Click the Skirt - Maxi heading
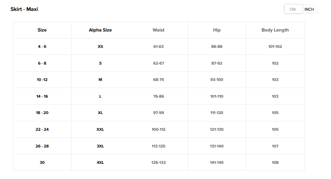Viewport: 331px width, 179px height. pyautogui.click(x=24, y=9)
